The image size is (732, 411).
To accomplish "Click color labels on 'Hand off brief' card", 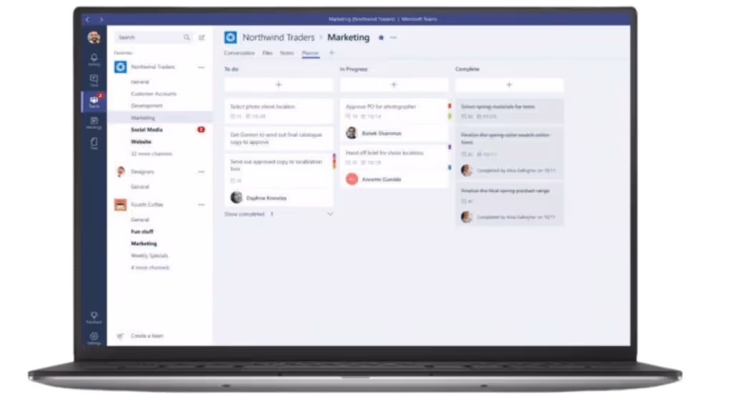I will [450, 158].
